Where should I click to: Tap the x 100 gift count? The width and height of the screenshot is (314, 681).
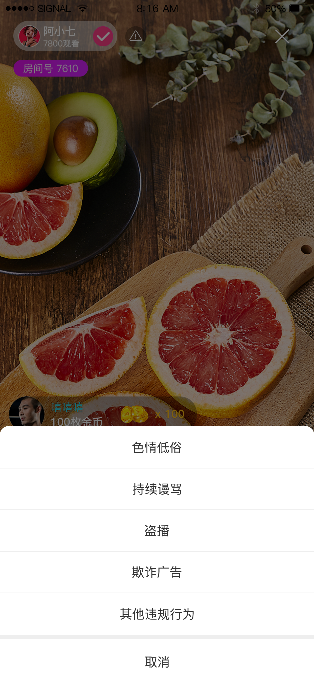(x=170, y=414)
